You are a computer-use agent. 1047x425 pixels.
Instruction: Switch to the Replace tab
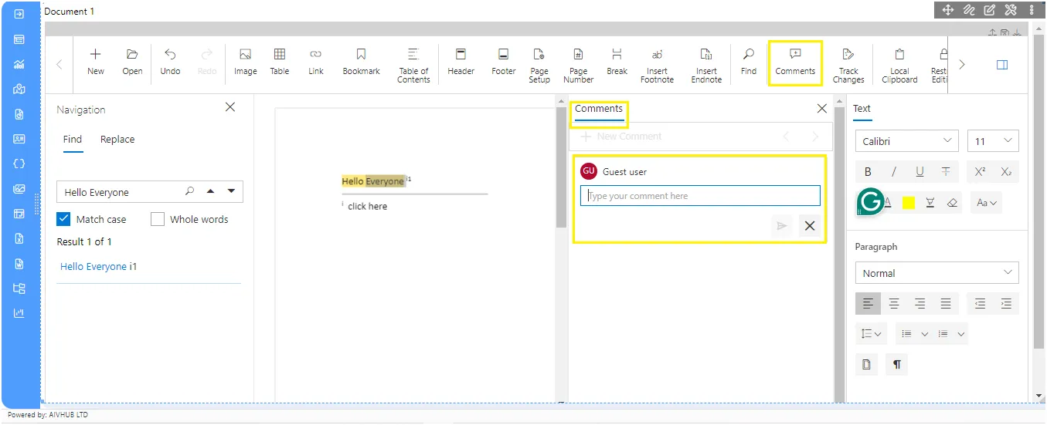pos(117,140)
